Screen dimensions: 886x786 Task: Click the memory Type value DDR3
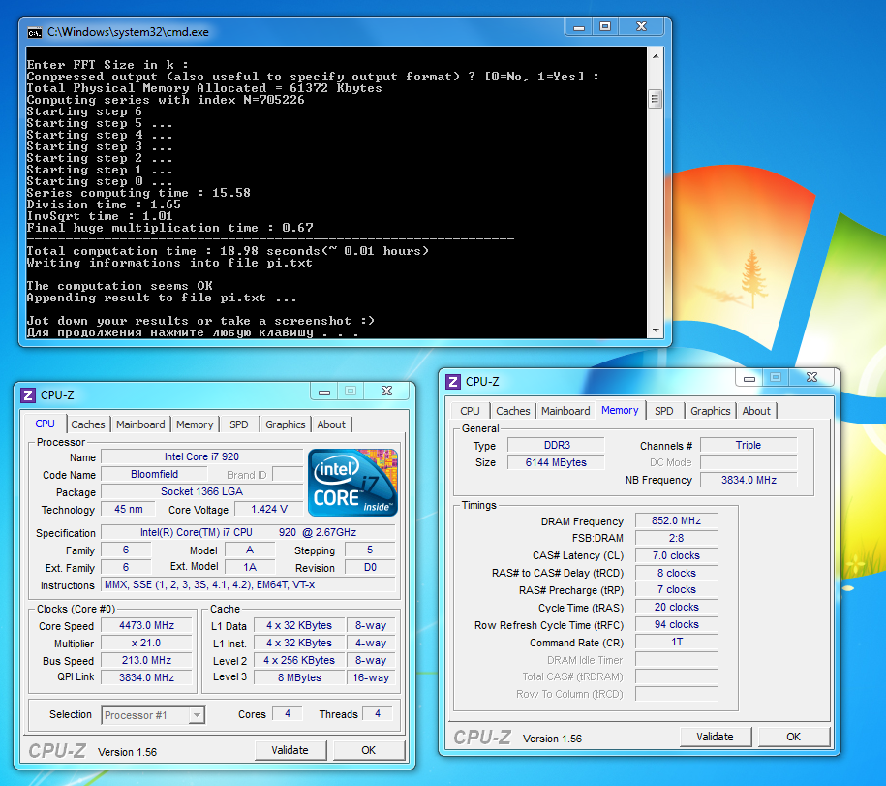(x=557, y=446)
